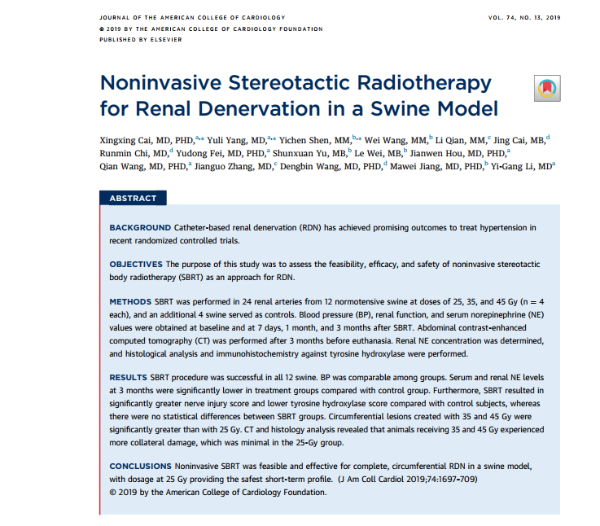The image size is (600, 526).
Task: Click the 'Published by Elsevier' line
Action: click(134, 39)
